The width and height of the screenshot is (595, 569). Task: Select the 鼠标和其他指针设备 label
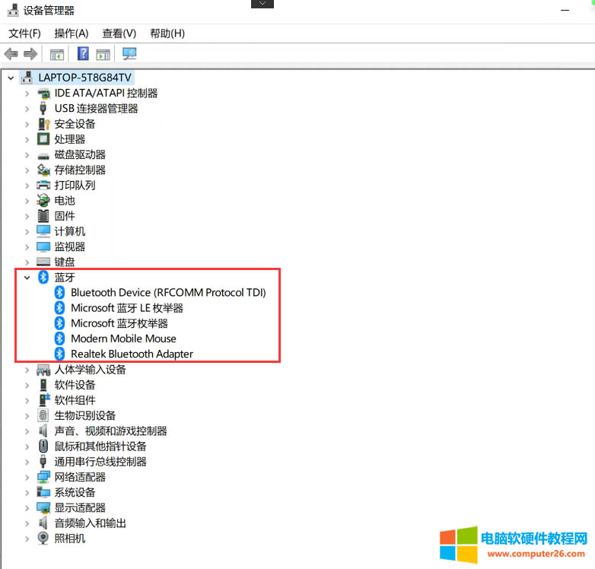(x=100, y=446)
